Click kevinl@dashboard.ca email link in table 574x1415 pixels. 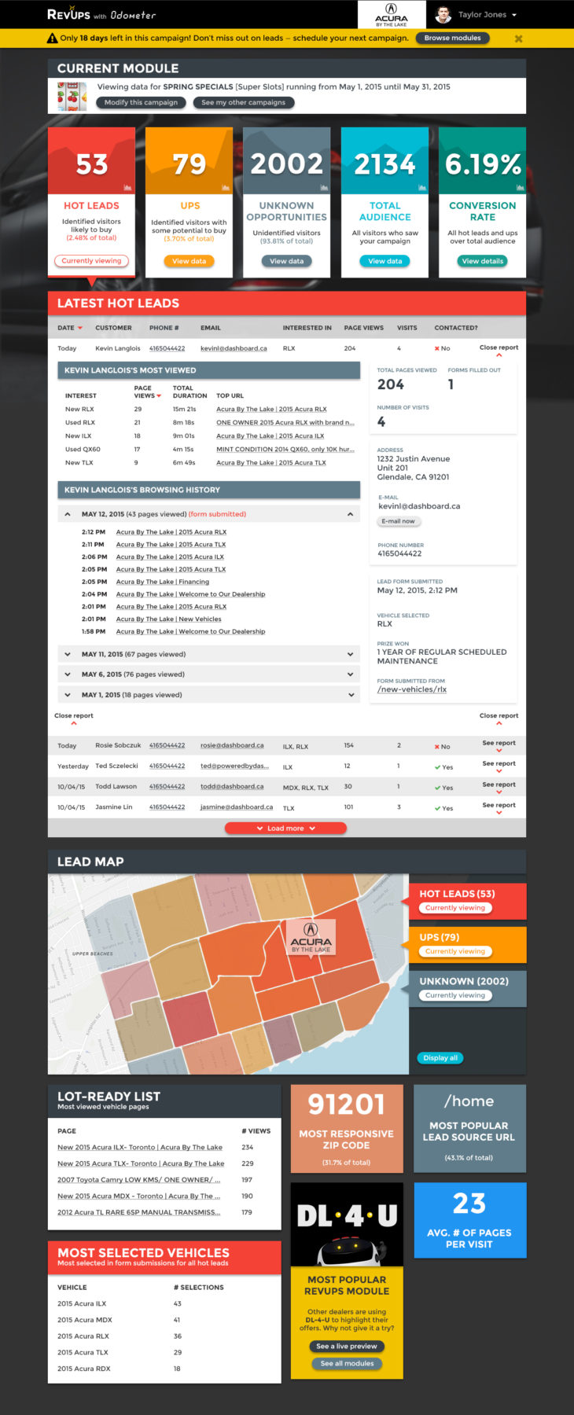pyautogui.click(x=234, y=348)
